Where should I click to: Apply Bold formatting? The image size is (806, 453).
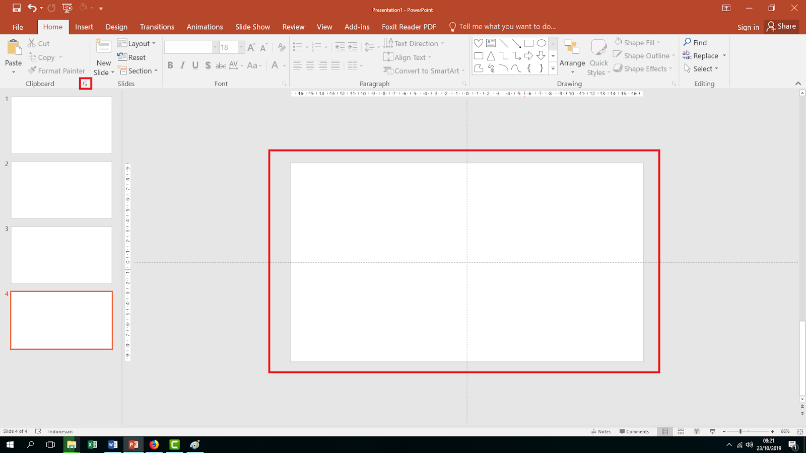(x=170, y=65)
